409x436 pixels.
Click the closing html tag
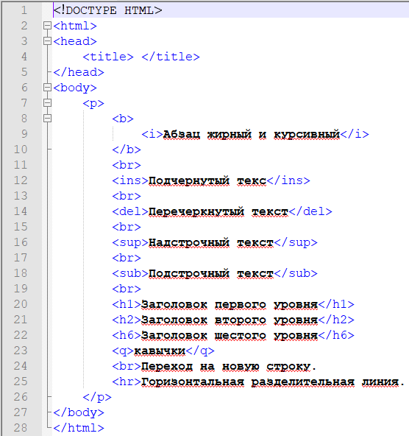click(79, 428)
